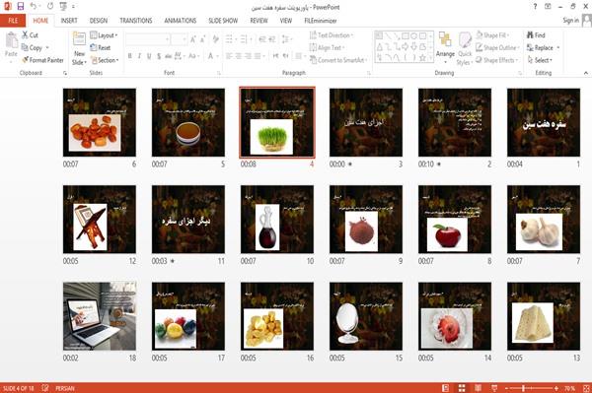The image size is (592, 393).
Task: Click the 00:08 timing under slide 4
Action: [x=248, y=164]
